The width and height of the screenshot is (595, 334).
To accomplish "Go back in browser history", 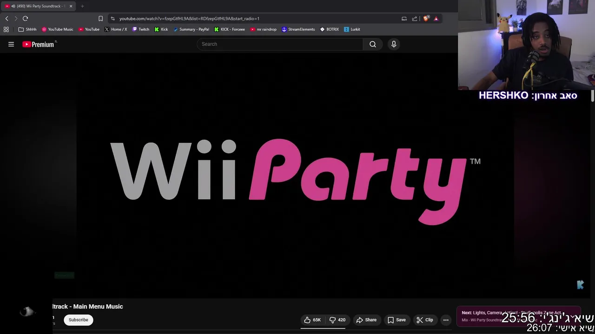I will (7, 19).
